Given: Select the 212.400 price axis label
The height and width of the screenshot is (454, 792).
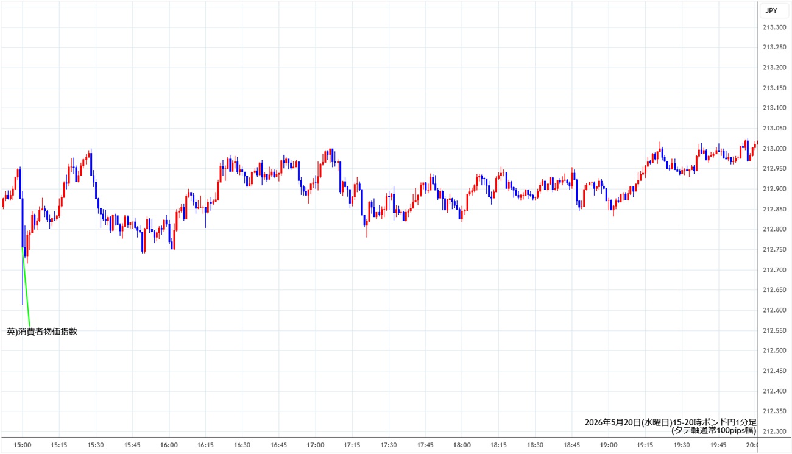Looking at the screenshot, I should 773,391.
